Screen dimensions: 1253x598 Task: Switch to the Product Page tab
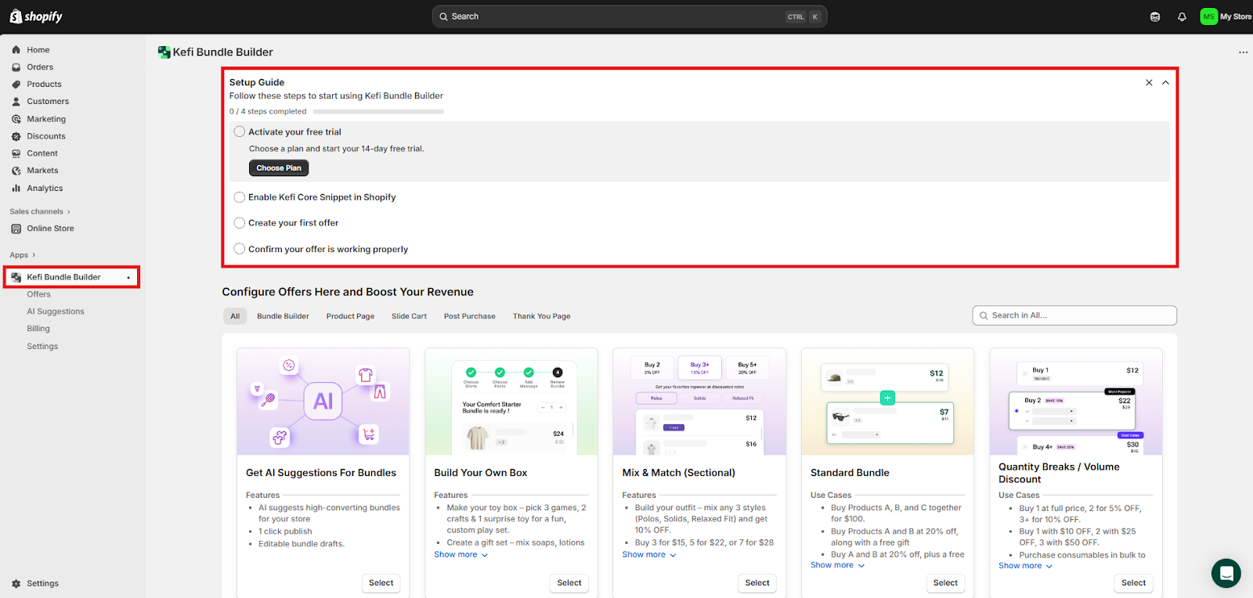(x=350, y=316)
